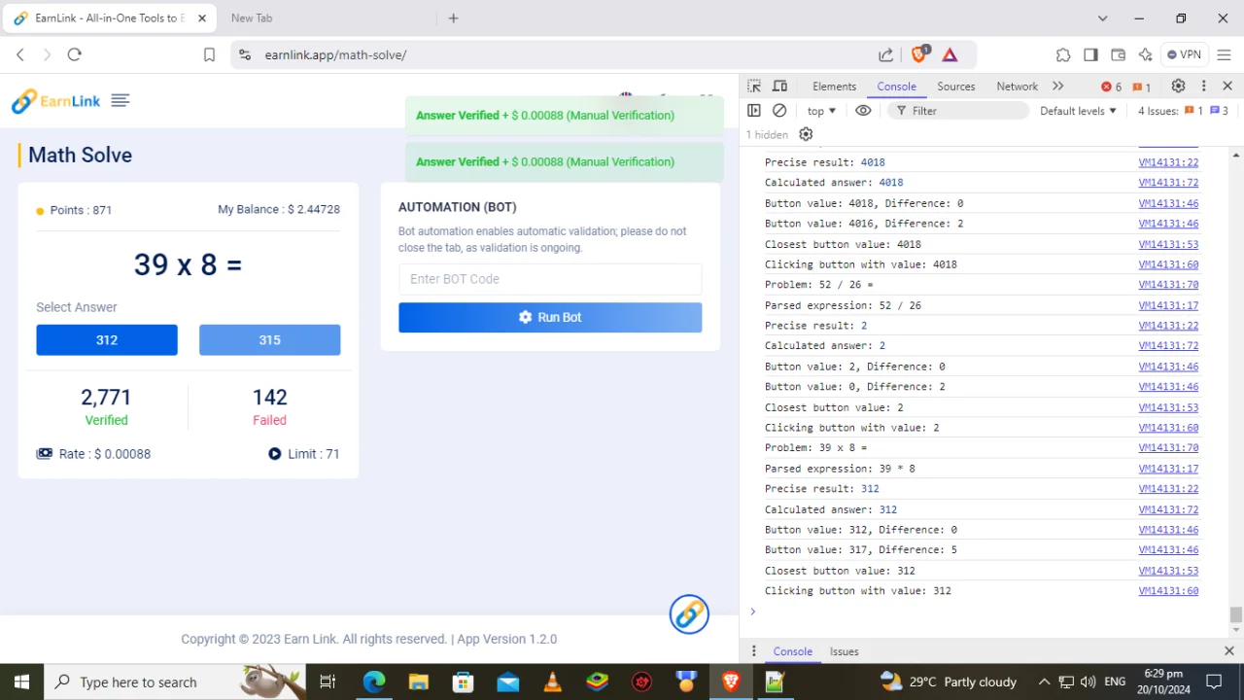Image resolution: width=1244 pixels, height=700 pixels.
Task: Reload the page
Action: (x=74, y=54)
